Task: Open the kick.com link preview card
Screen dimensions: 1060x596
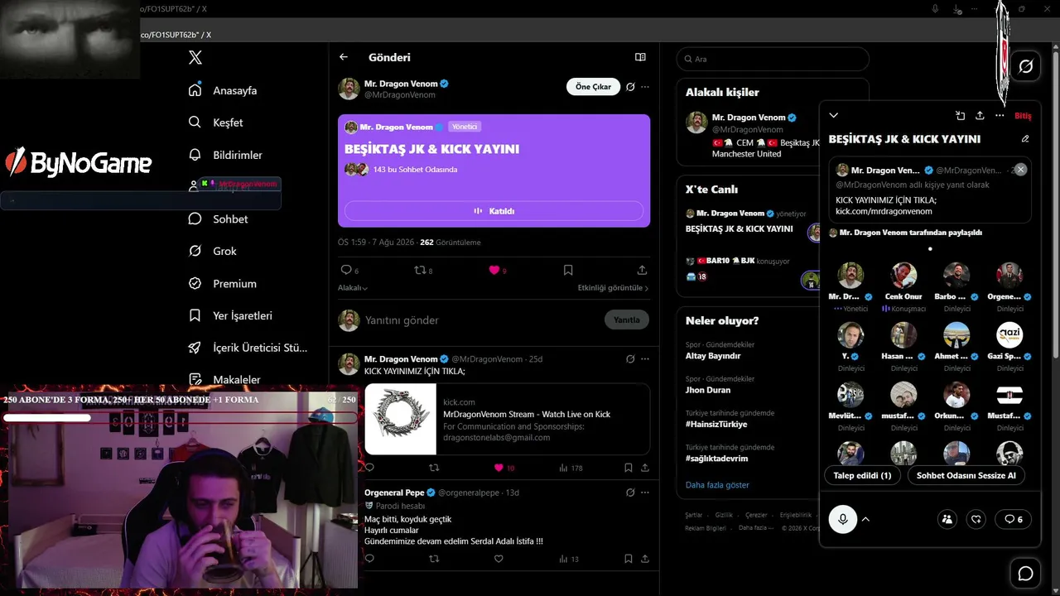Action: (507, 419)
